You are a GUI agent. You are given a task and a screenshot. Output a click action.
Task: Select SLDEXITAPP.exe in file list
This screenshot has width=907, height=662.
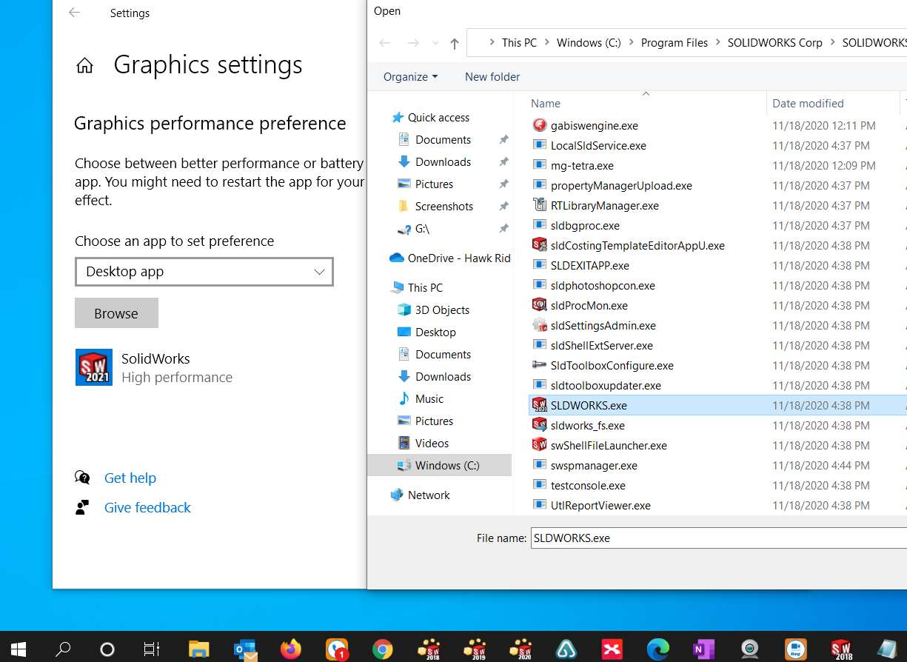pyautogui.click(x=590, y=266)
